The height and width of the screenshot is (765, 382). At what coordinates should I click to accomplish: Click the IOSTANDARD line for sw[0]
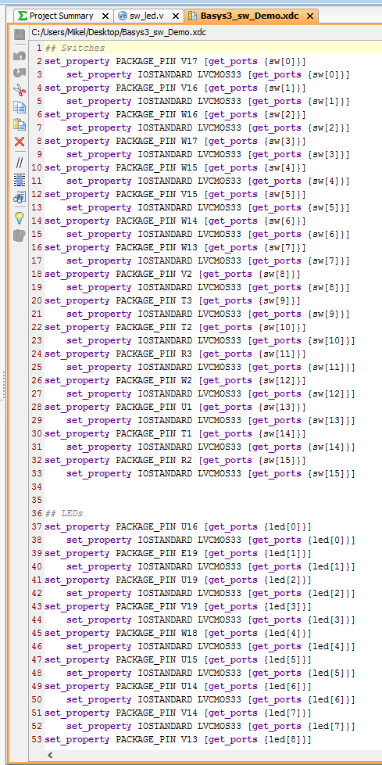click(x=208, y=74)
